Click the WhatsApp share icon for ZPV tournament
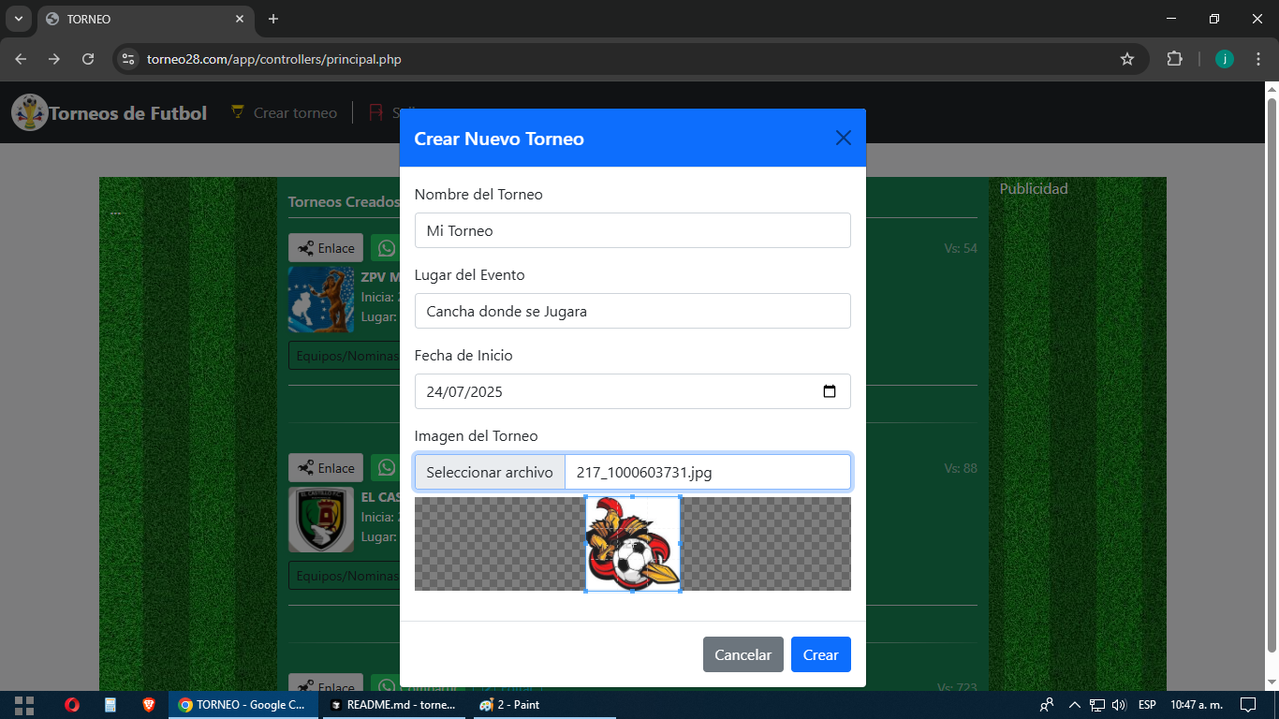1279x719 pixels. coord(386,247)
